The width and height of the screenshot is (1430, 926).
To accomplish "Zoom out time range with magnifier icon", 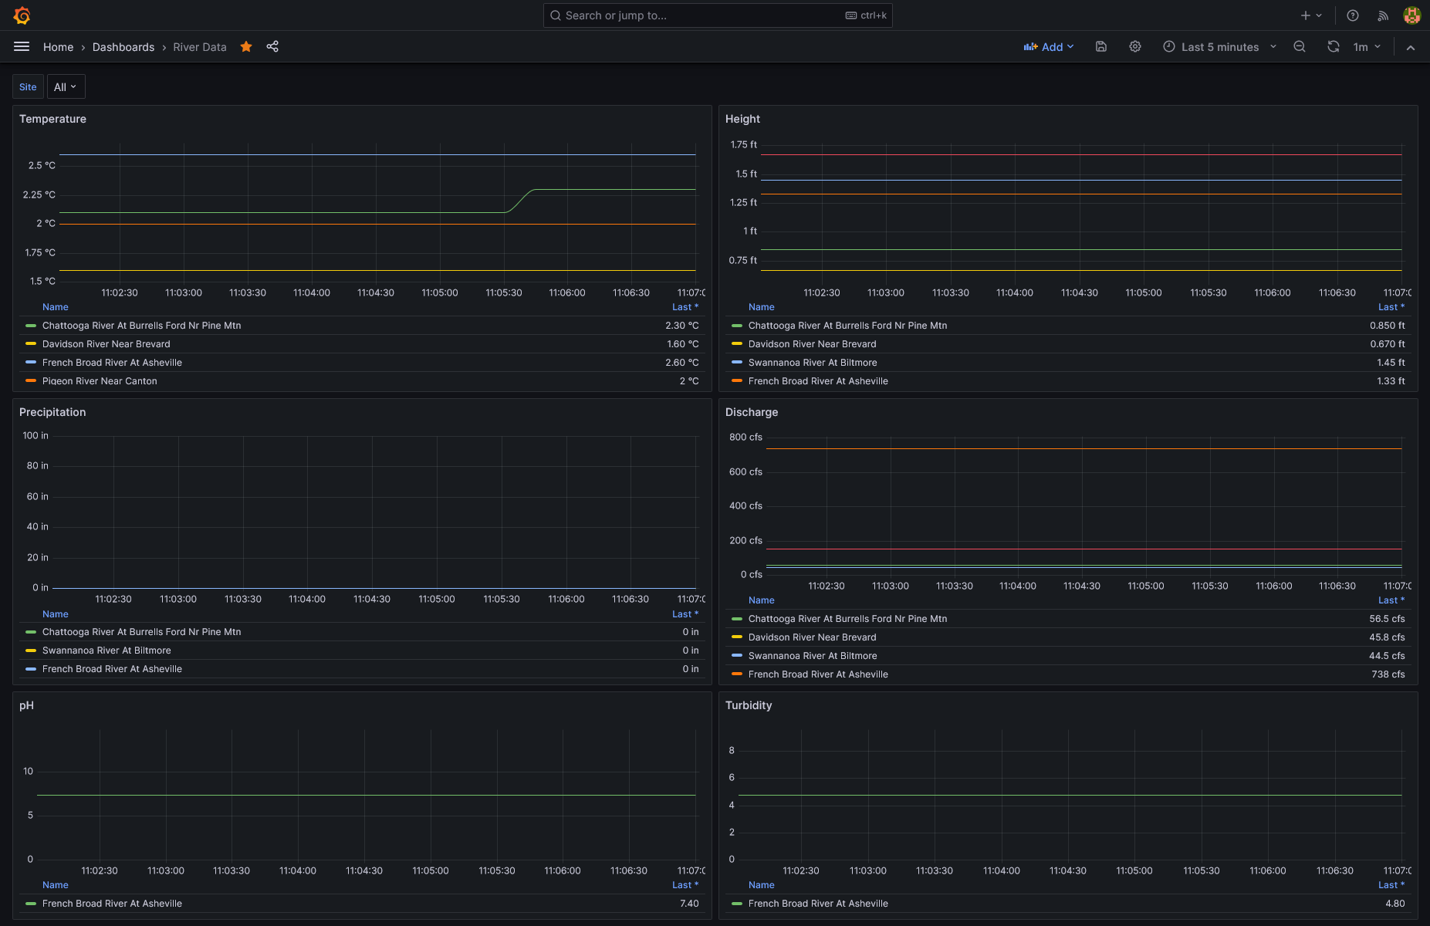I will (x=1300, y=47).
